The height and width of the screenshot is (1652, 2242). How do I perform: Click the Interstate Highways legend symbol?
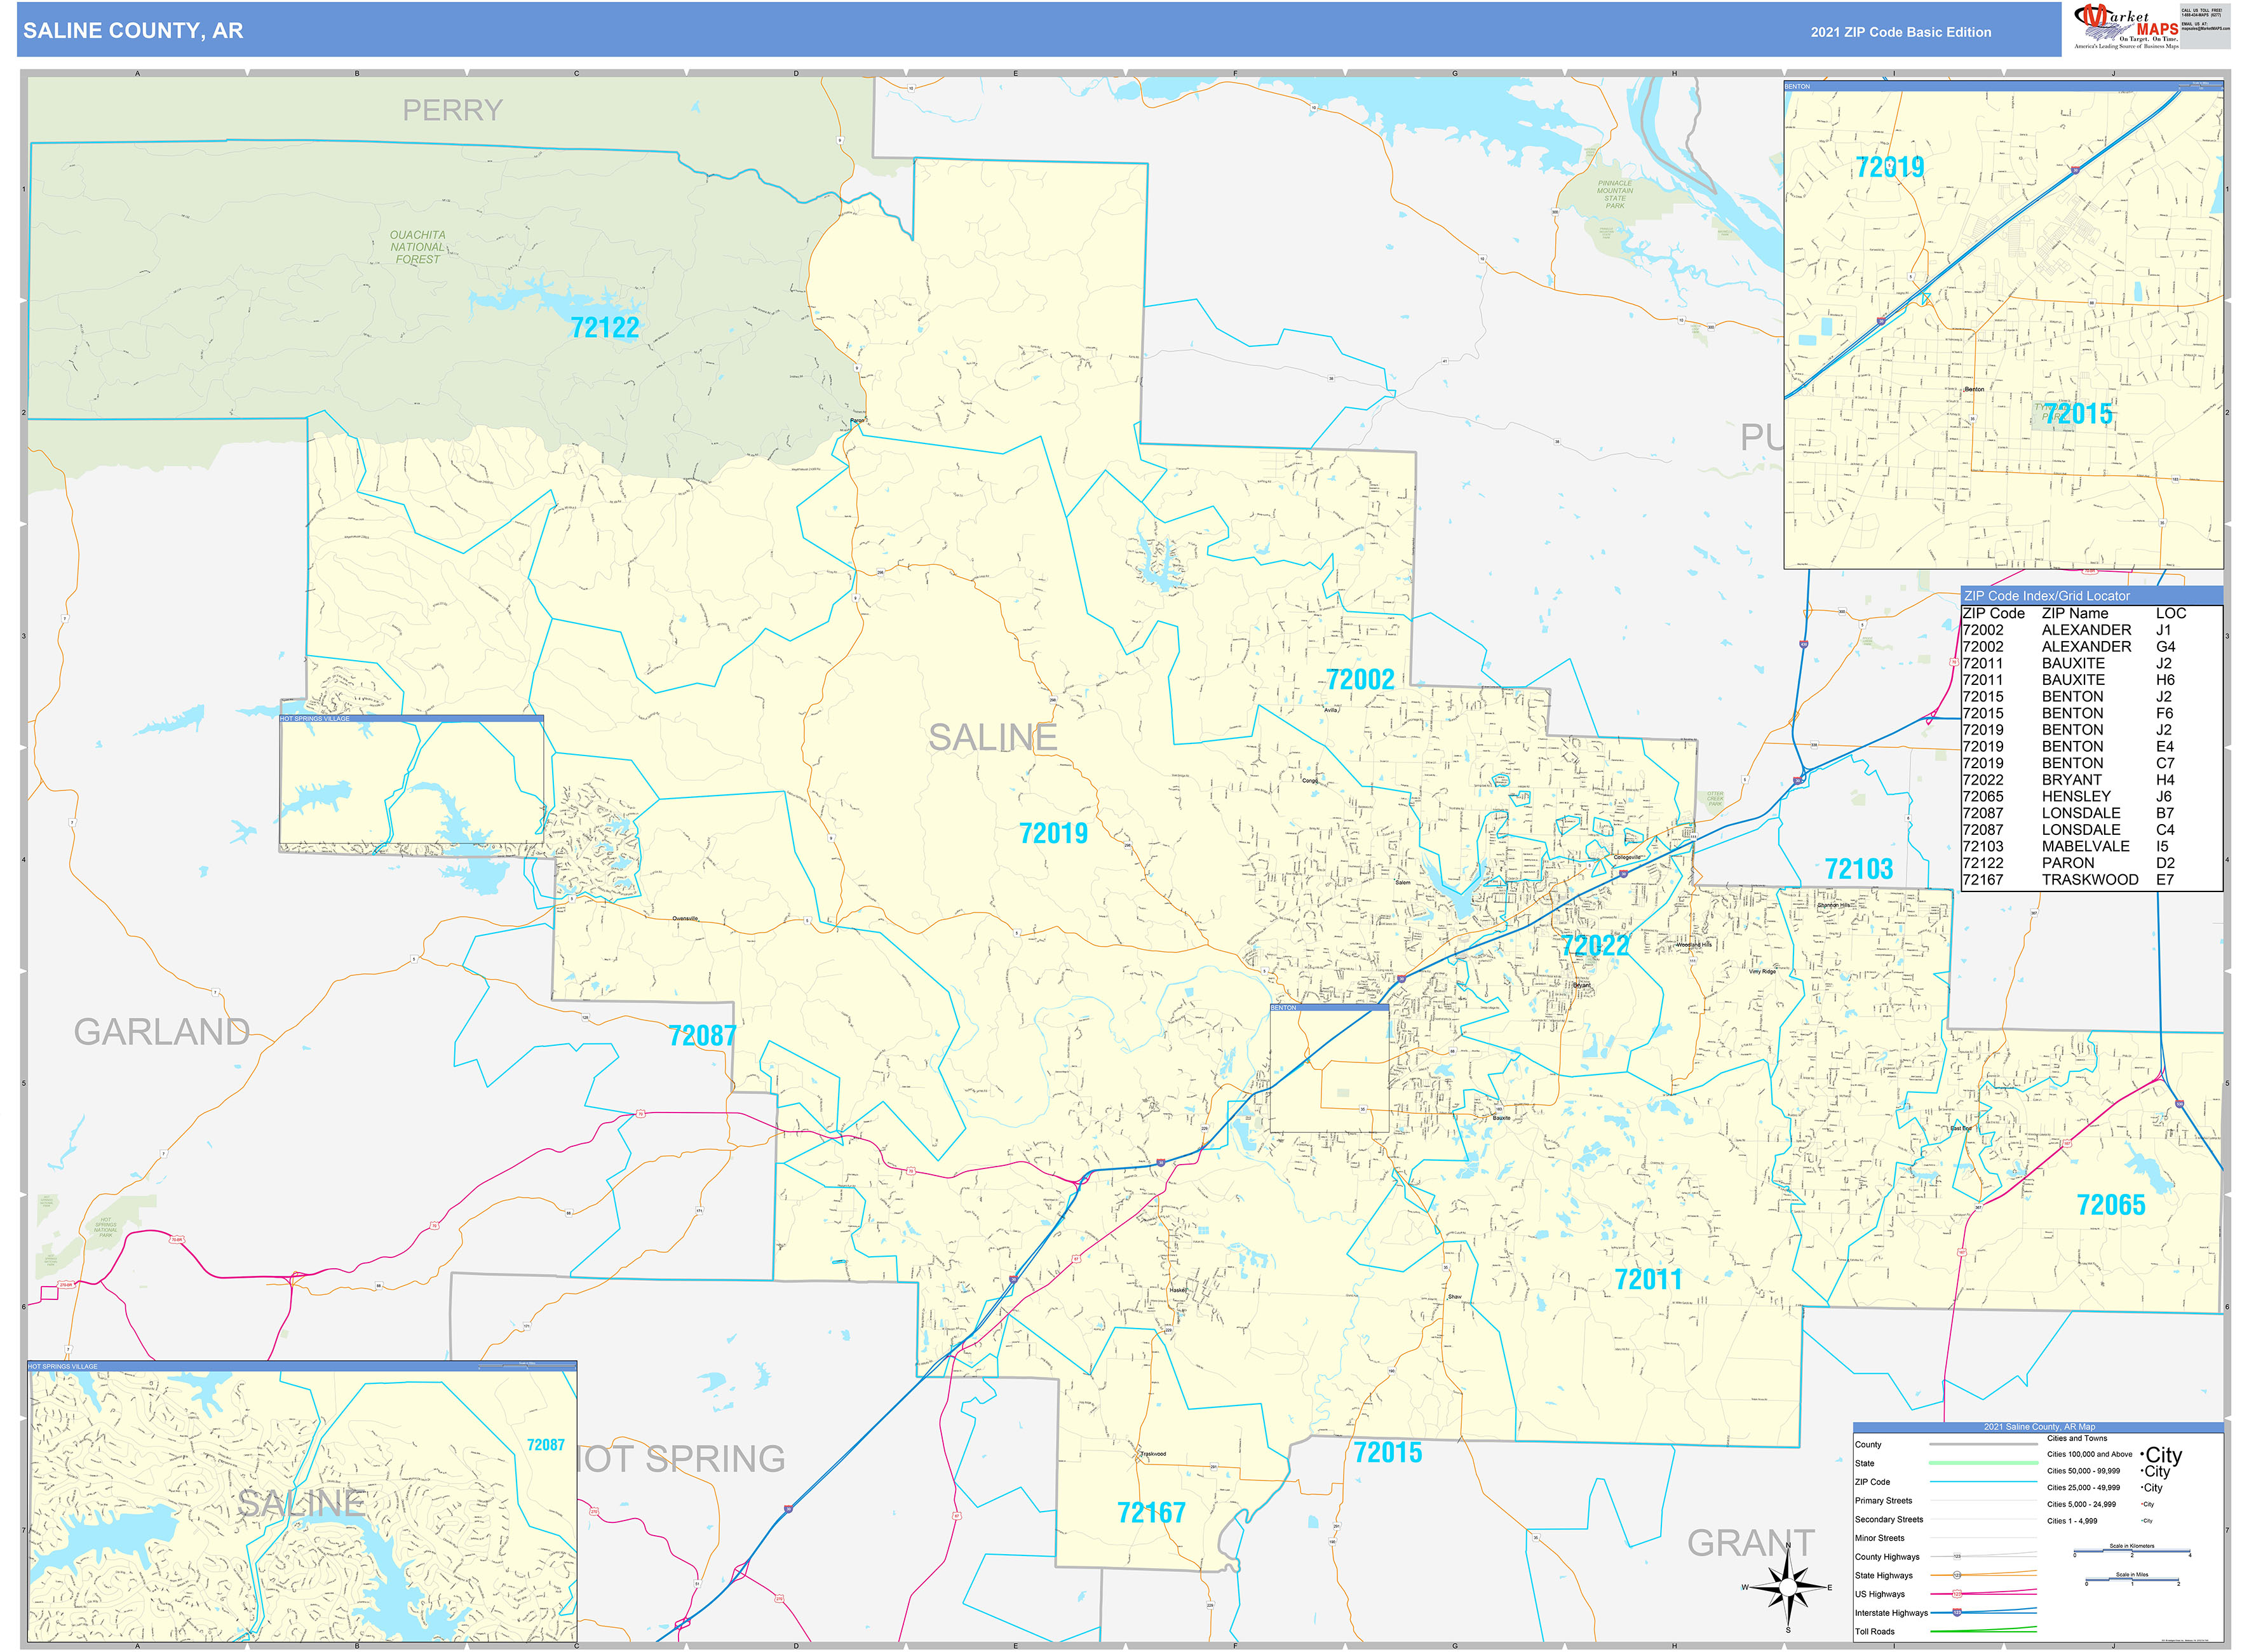[1957, 1612]
